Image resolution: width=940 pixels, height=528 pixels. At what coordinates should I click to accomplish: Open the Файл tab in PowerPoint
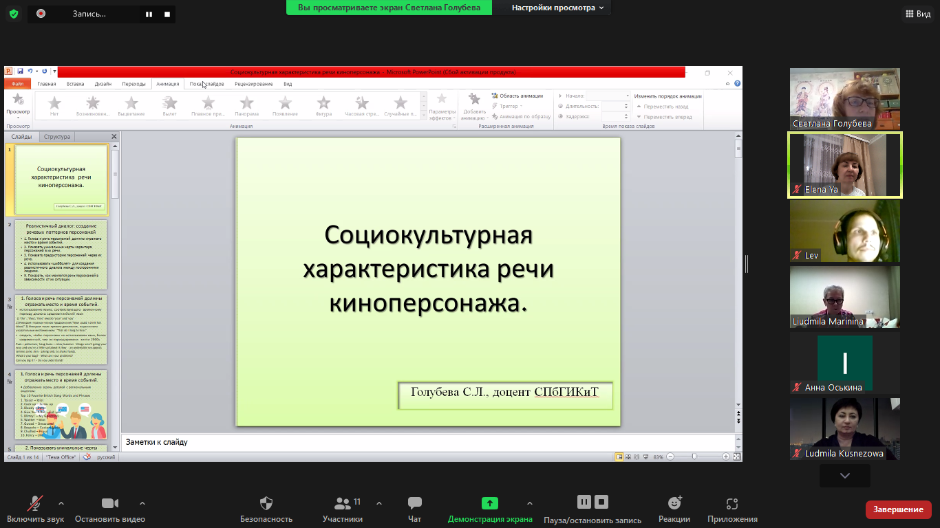click(17, 84)
